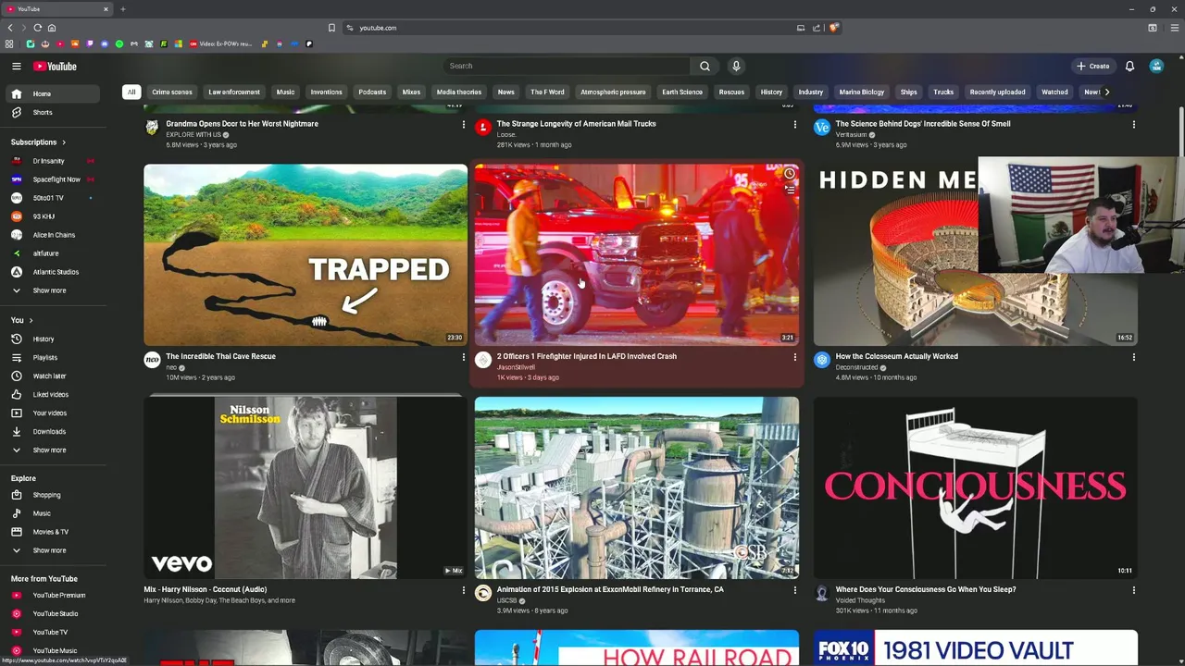Screen dimensions: 1185x666
Task: Open Dr Insanity subscription channel
Action: pos(51,161)
